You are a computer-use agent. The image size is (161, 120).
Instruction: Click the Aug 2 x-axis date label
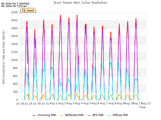point(62,103)
